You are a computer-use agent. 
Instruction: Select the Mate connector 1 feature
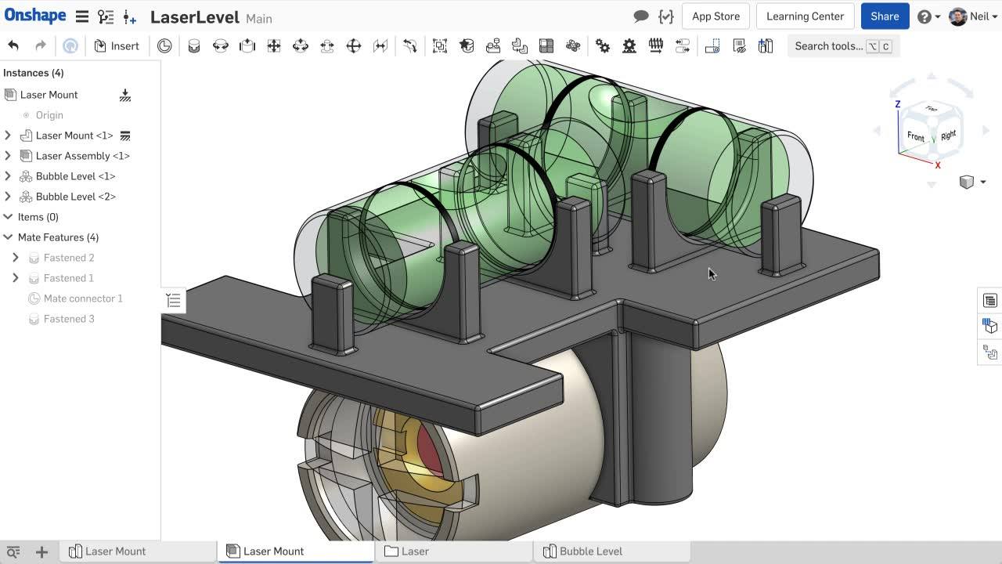83,298
